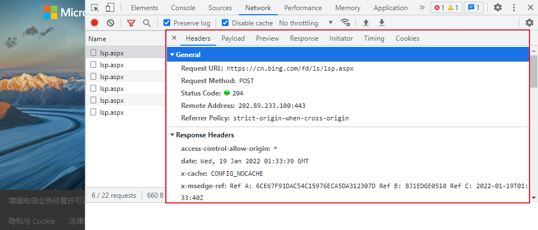Toggle the device toolbar icon

tap(109, 8)
